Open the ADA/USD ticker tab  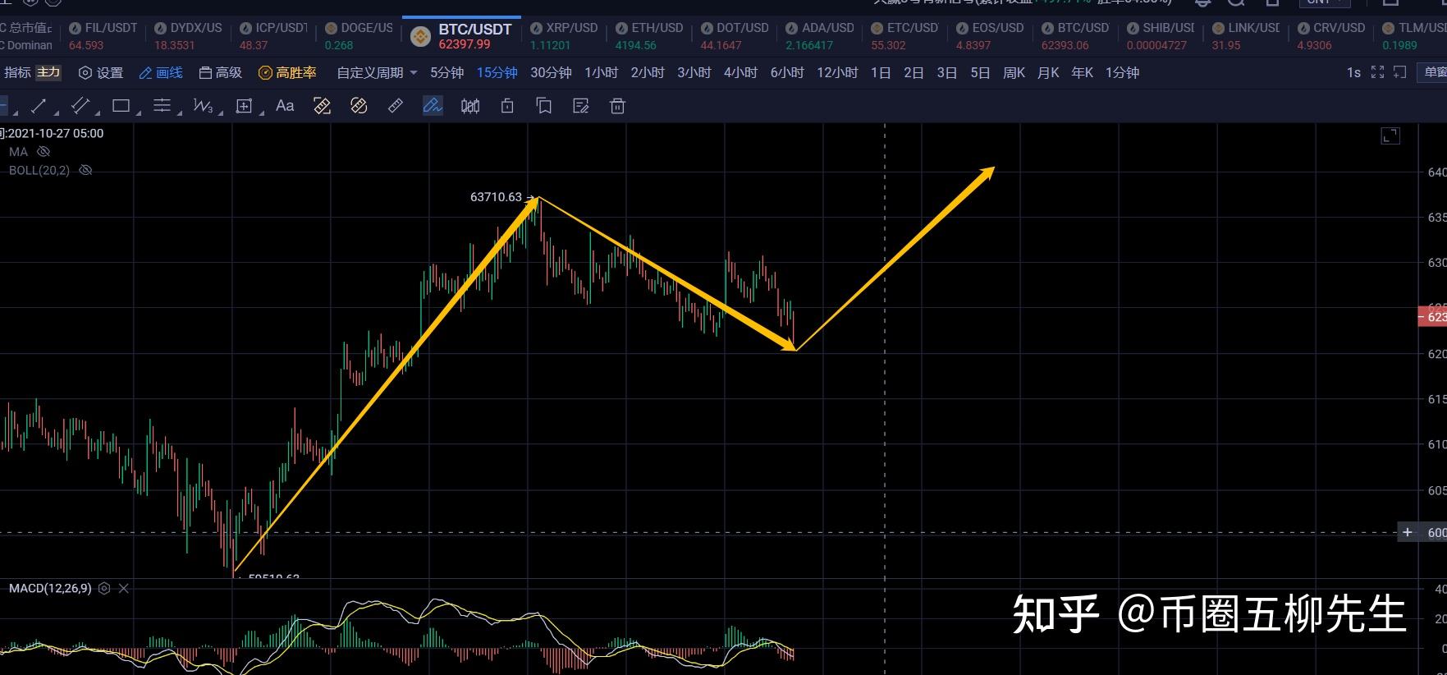coord(819,36)
